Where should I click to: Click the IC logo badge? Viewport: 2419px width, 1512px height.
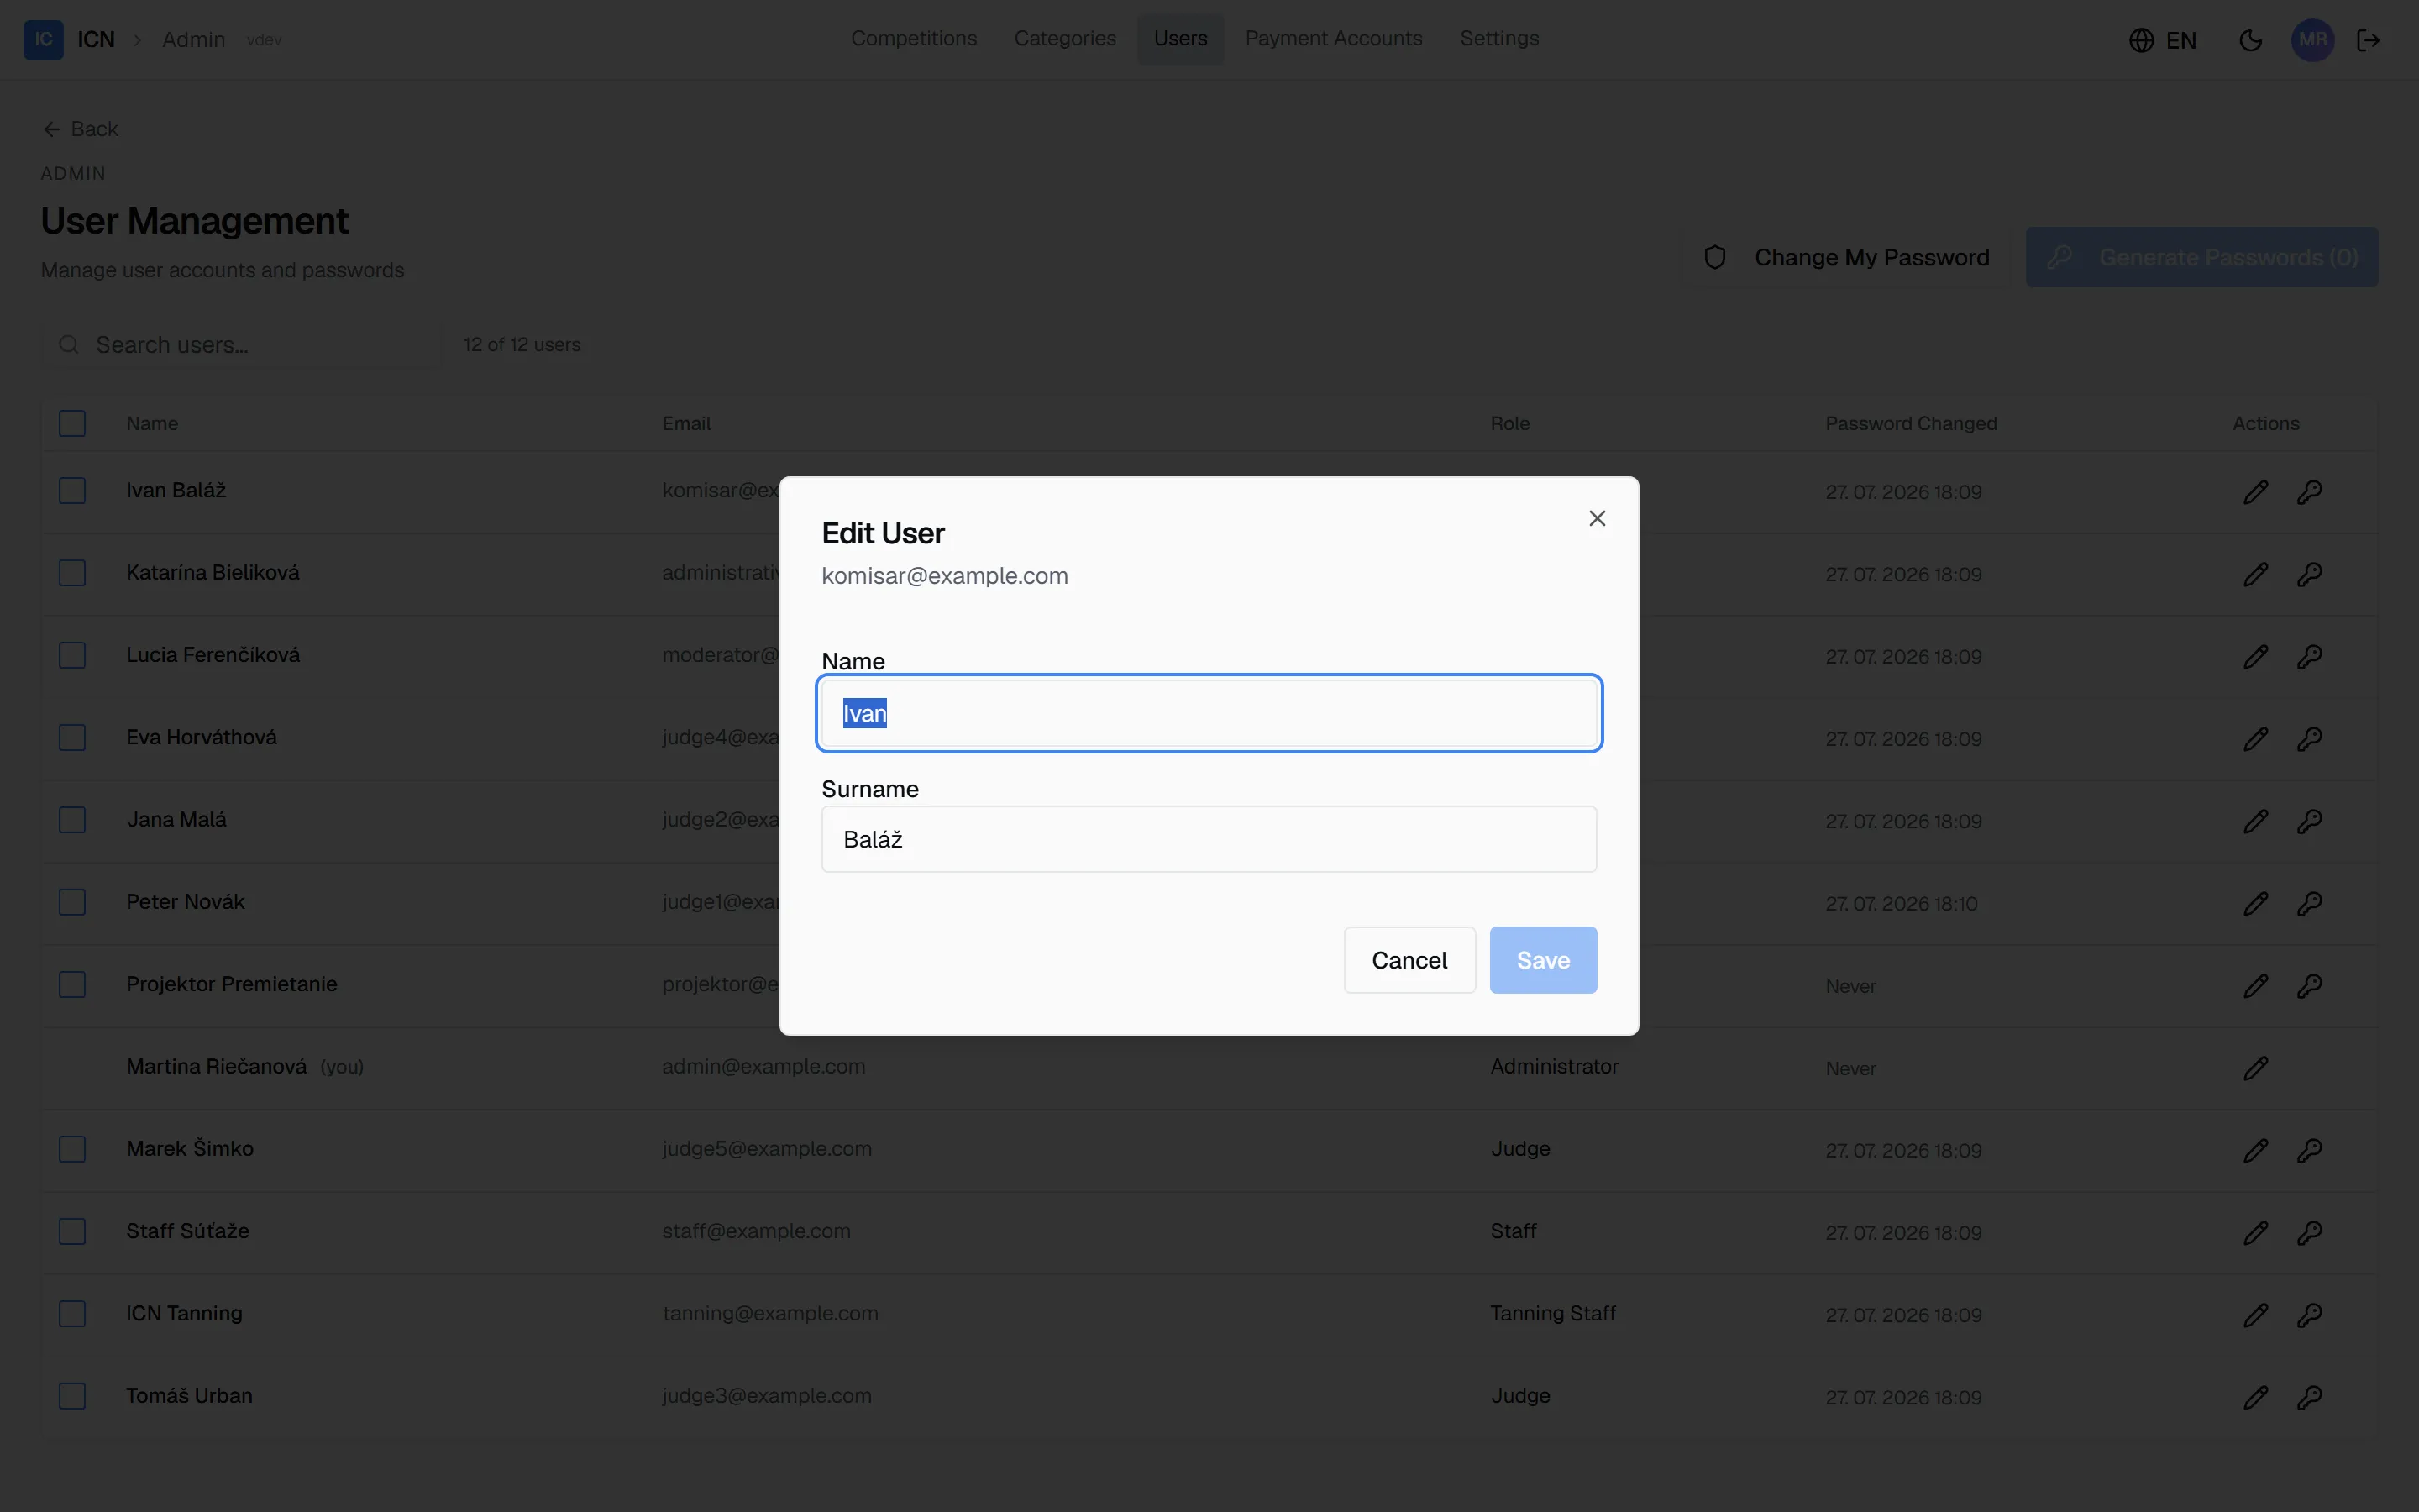point(43,40)
